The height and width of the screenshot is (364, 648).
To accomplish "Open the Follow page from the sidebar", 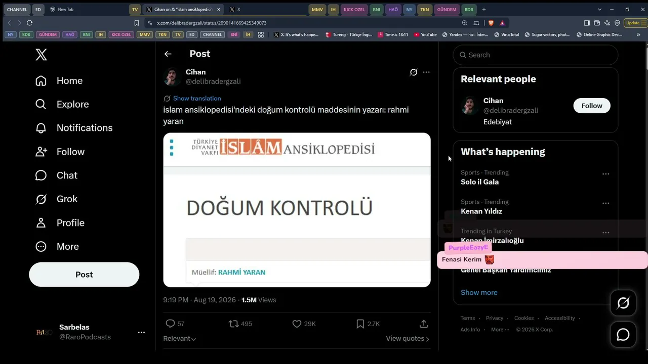I will [x=60, y=152].
